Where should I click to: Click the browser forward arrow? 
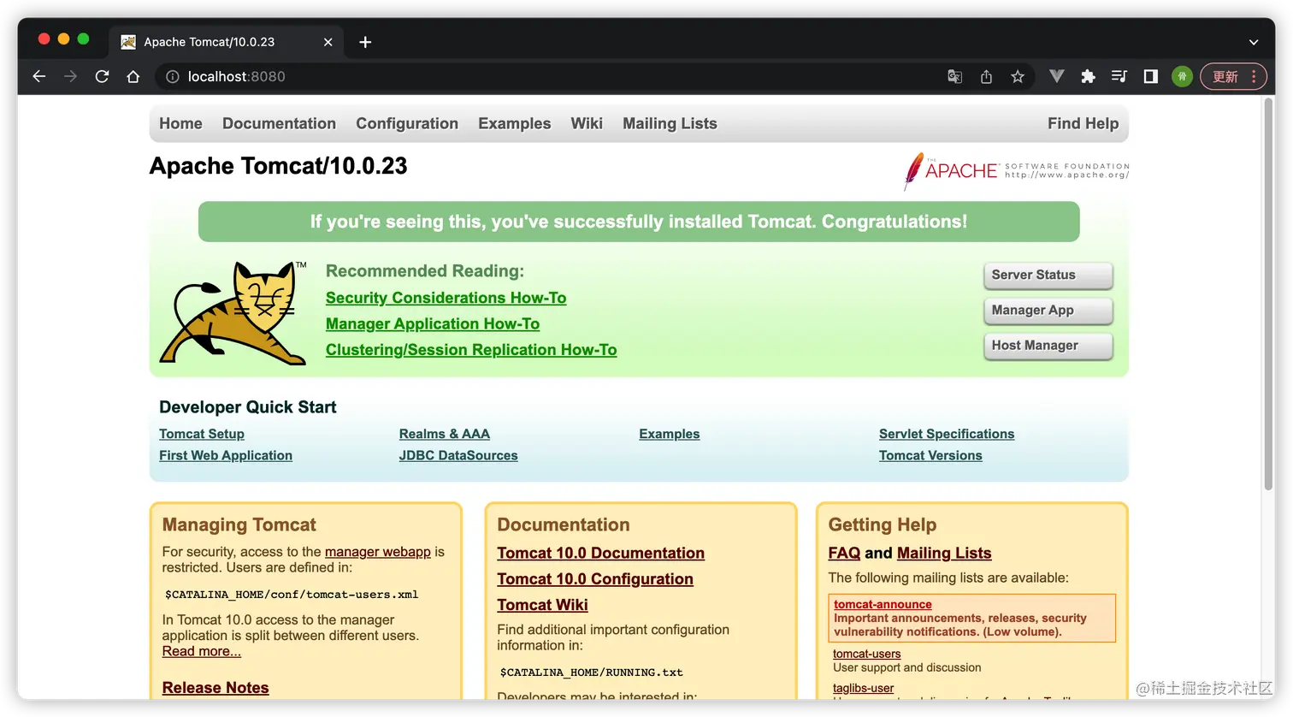point(70,76)
